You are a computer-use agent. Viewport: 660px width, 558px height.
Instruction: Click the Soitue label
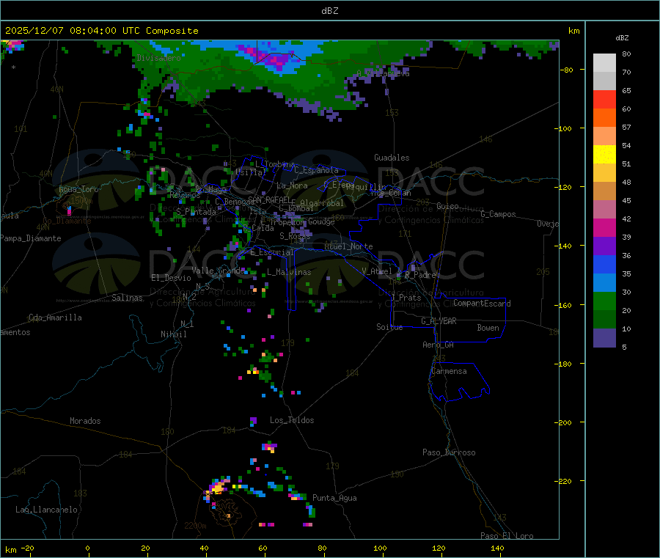[389, 327]
